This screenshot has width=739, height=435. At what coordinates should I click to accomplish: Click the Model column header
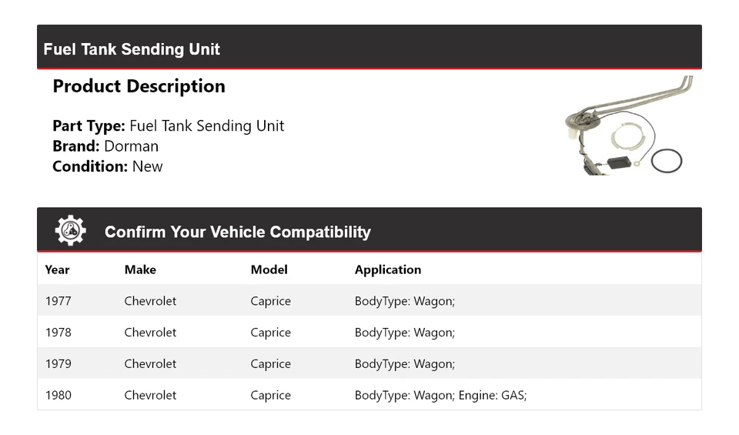269,269
